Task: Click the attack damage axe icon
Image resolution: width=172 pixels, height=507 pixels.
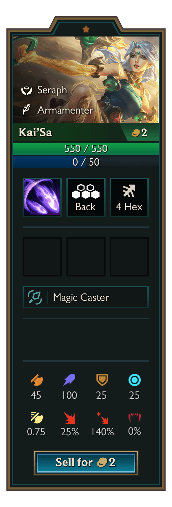Action: click(x=36, y=381)
